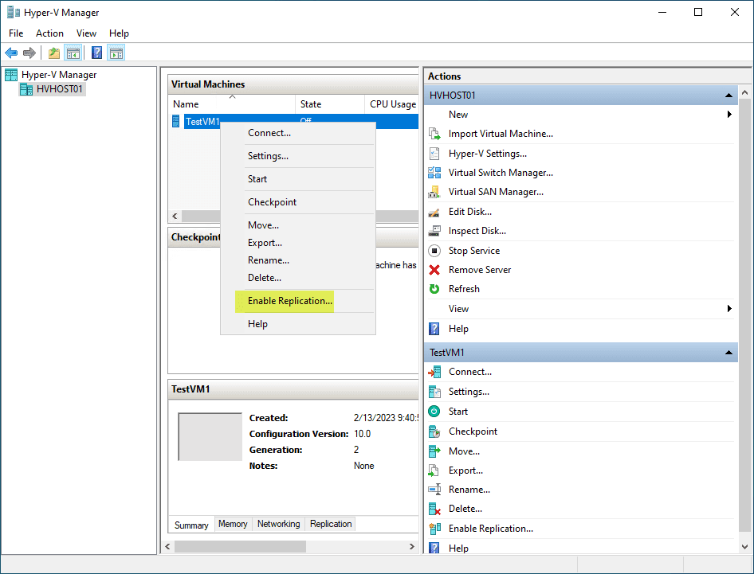The height and width of the screenshot is (574, 754).
Task: Click the Virtual SAN Manager icon
Action: [434, 192]
